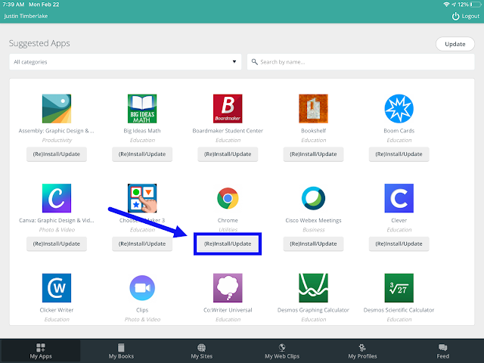The image size is (484, 363).
Task: Click (Re)Install/Update under Boardmaker Student Center
Action: [228, 154]
